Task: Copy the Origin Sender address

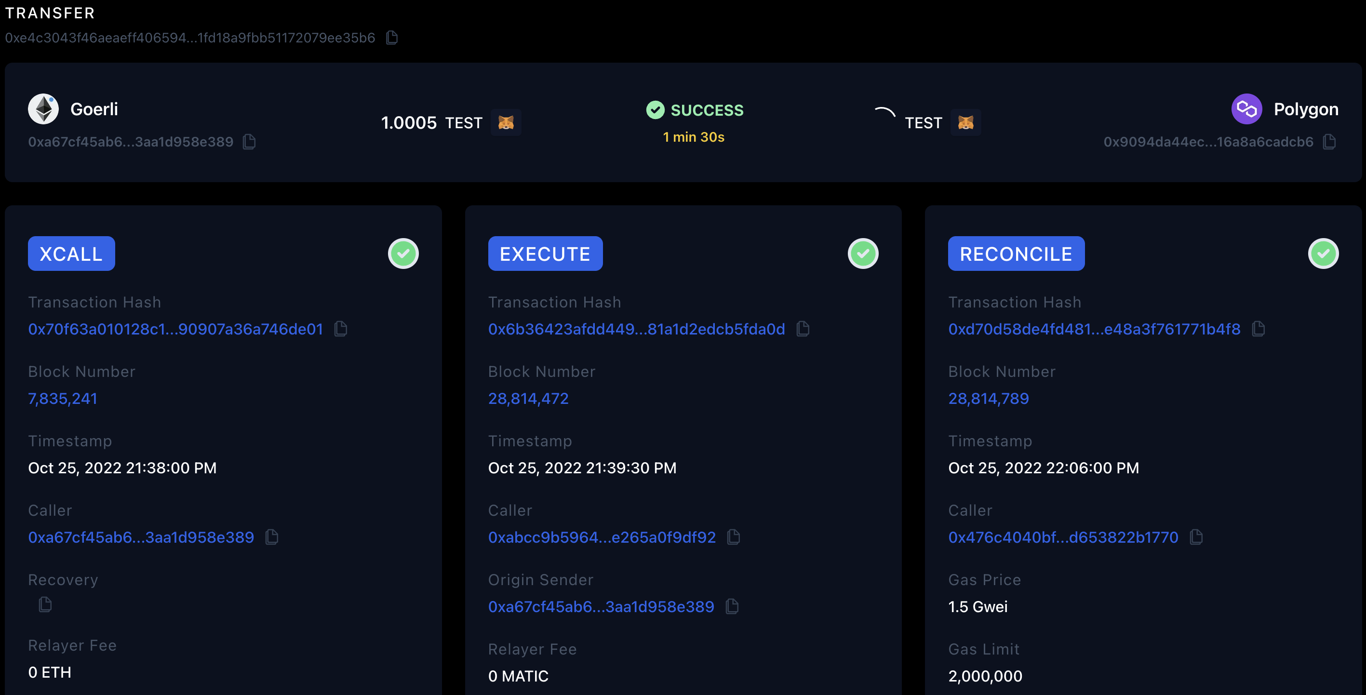Action: (732, 606)
